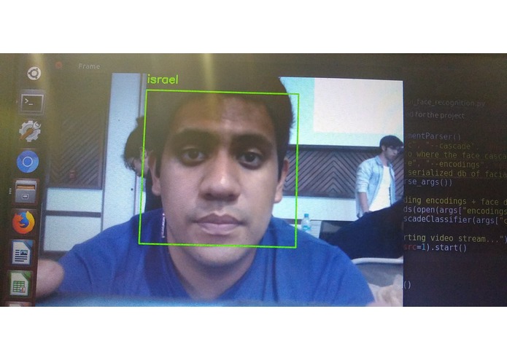Click the line with 'ds(open(args["encodings'
The height and width of the screenshot is (360, 507).
pyautogui.click(x=455, y=210)
